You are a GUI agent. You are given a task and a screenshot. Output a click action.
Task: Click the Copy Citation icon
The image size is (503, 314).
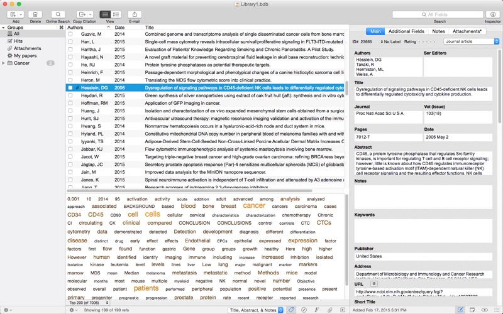point(82,14)
